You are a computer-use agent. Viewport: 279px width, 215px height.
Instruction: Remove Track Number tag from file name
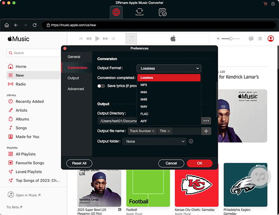pos(153,131)
